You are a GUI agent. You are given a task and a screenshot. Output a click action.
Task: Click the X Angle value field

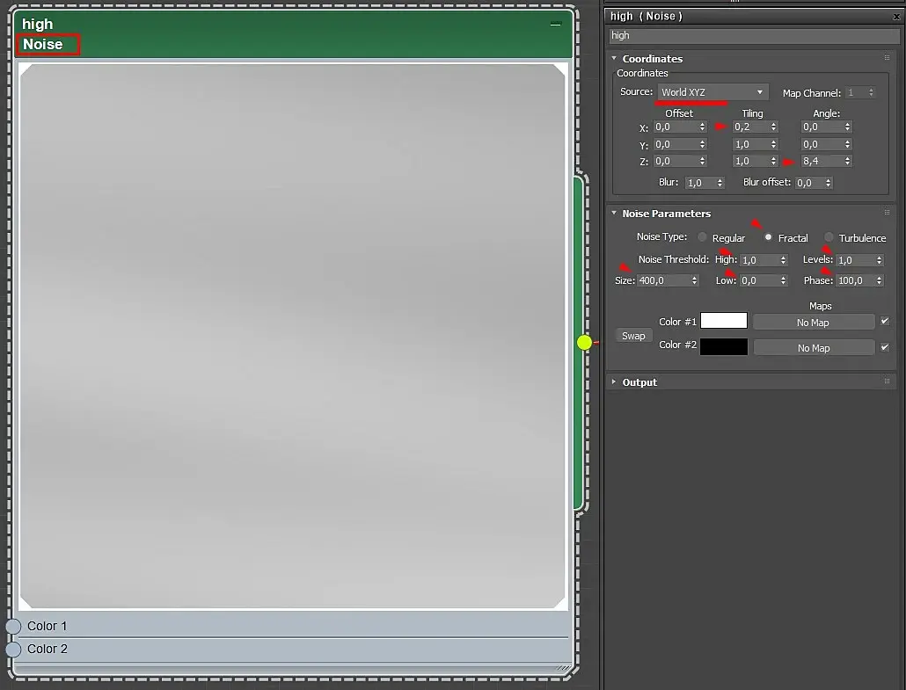coord(822,127)
